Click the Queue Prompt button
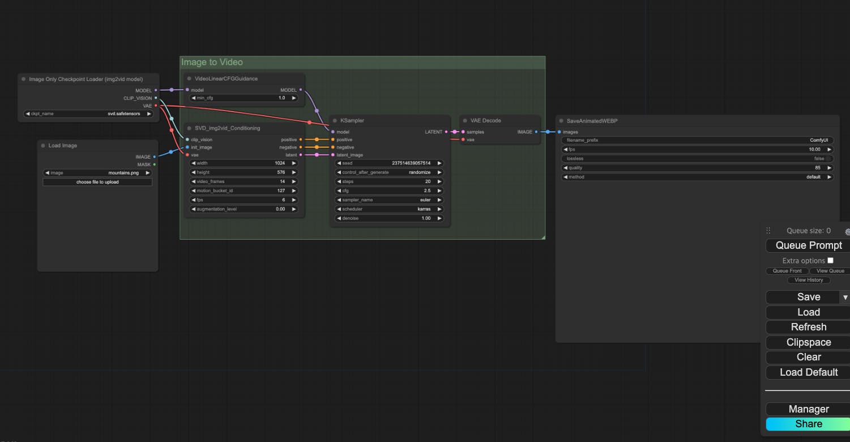The width and height of the screenshot is (850, 442). (x=808, y=245)
